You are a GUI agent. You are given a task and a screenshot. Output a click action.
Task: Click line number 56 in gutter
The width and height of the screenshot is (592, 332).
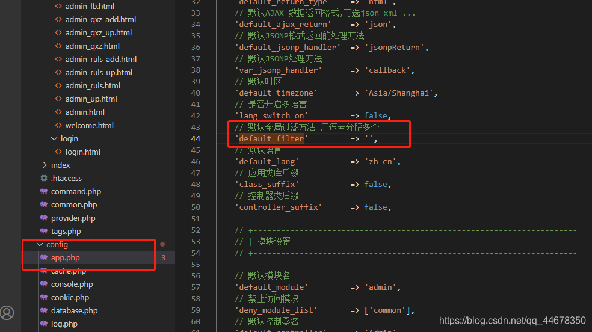point(196,276)
